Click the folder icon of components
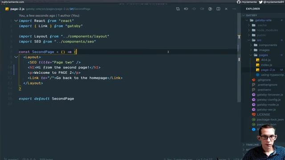The image size is (285, 160). [256, 45]
